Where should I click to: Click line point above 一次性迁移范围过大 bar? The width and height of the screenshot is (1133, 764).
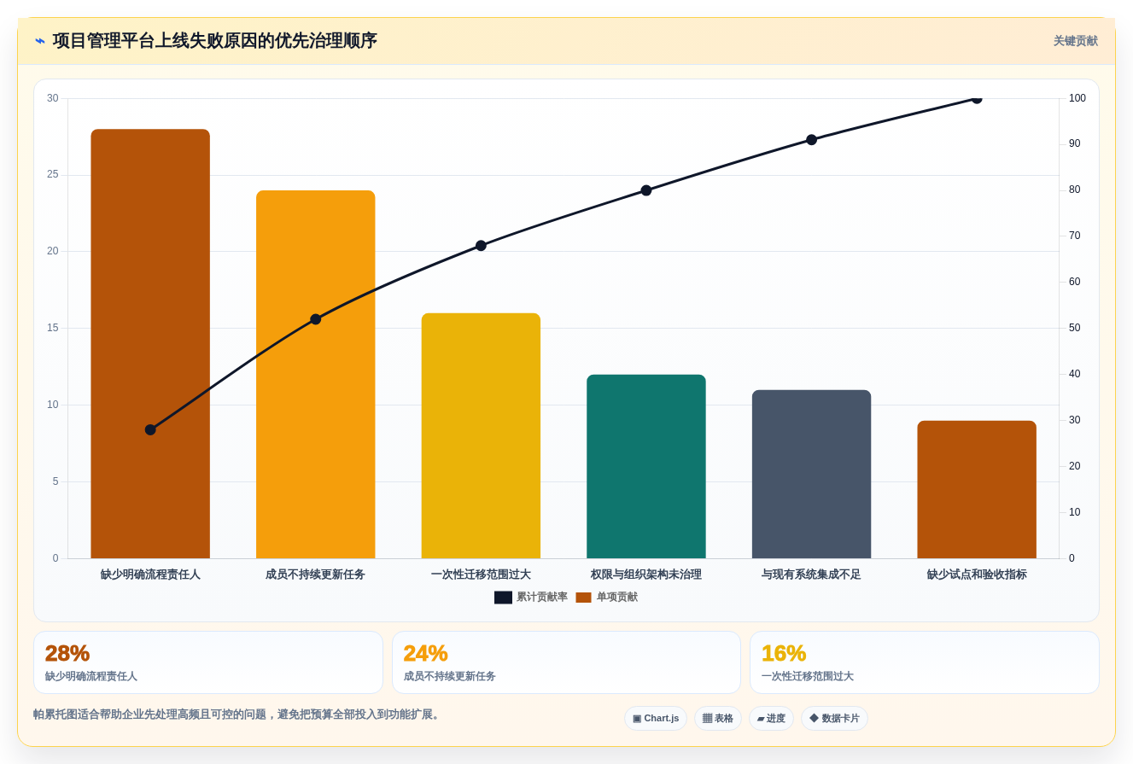(481, 246)
